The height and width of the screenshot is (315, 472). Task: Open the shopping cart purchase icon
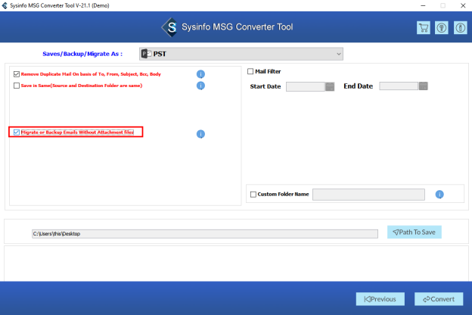pos(424,28)
